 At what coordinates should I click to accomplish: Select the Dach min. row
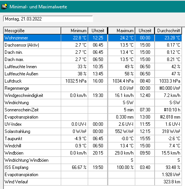coord(93,52)
